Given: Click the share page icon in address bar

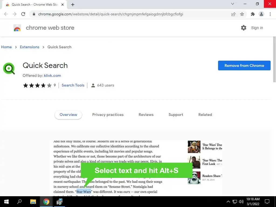Looking at the screenshot, I should 233,14.
